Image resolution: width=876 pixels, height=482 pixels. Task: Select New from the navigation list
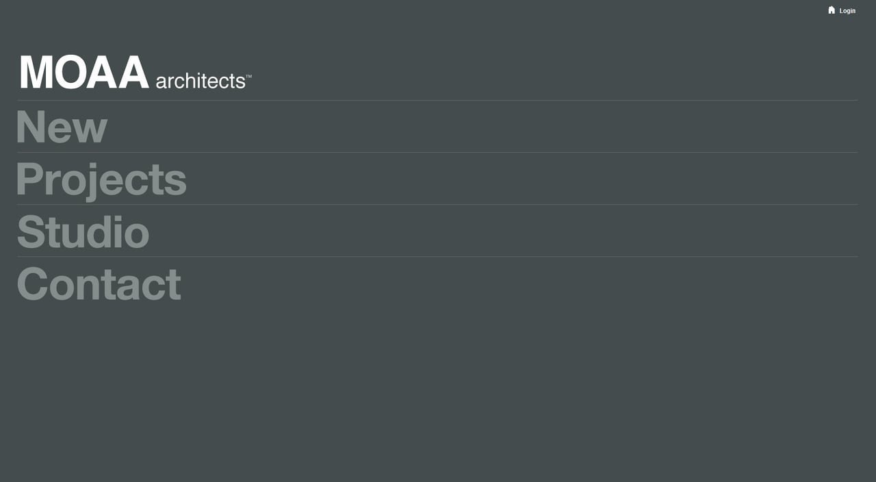pos(62,127)
